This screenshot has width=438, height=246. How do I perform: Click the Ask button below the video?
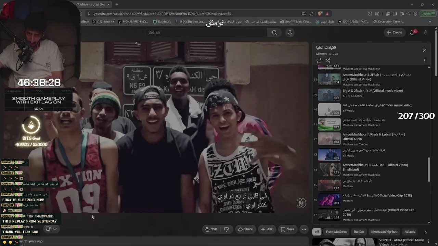click(x=267, y=229)
